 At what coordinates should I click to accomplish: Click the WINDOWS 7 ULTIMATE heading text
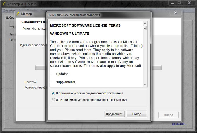[70, 34]
